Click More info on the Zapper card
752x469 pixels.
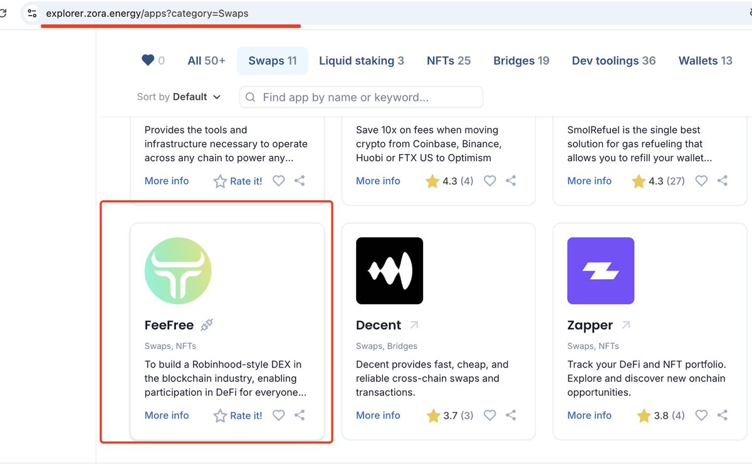[x=589, y=415]
